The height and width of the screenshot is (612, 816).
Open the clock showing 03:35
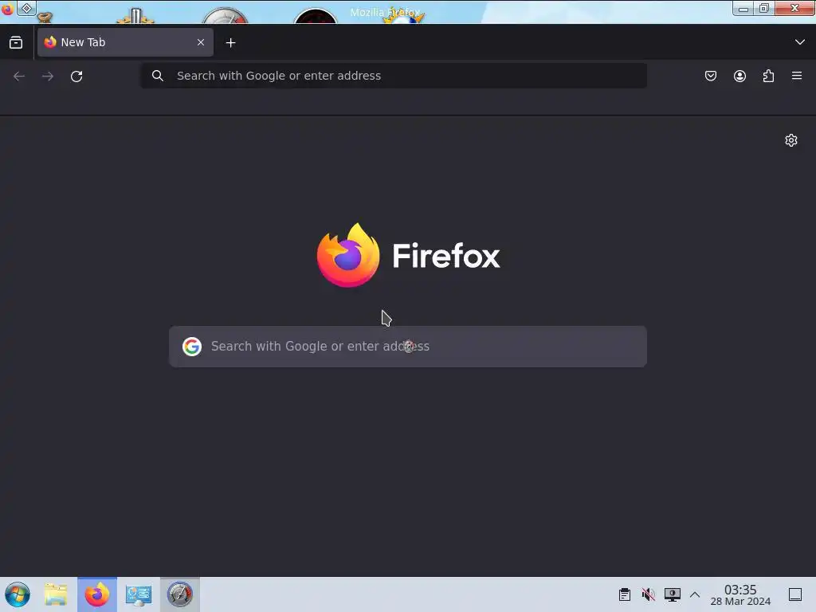tap(740, 594)
